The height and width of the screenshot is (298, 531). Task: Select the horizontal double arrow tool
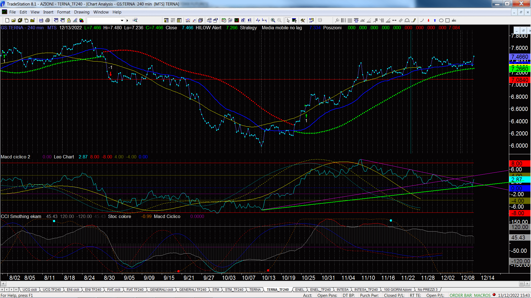point(394,20)
